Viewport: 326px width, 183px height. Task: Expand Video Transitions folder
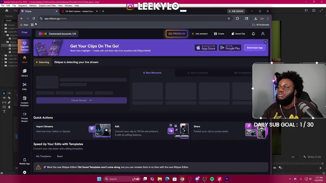3,62
